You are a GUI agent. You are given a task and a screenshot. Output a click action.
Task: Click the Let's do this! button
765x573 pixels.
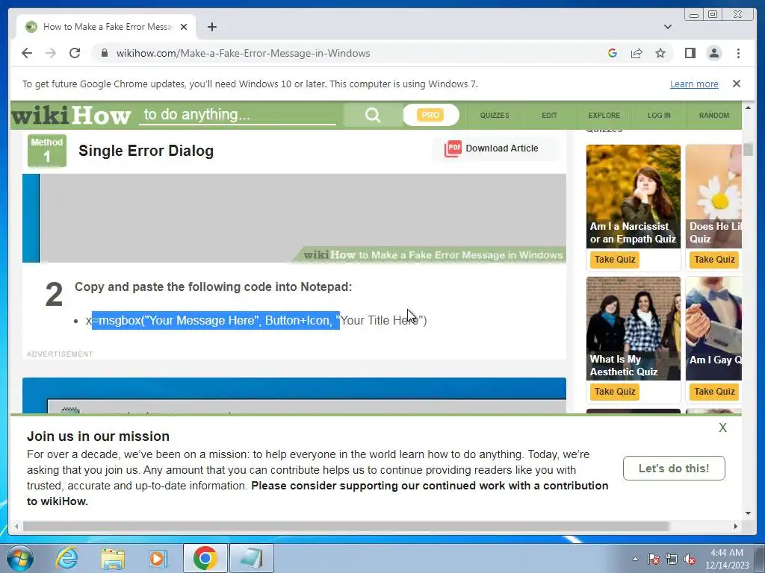click(x=674, y=469)
